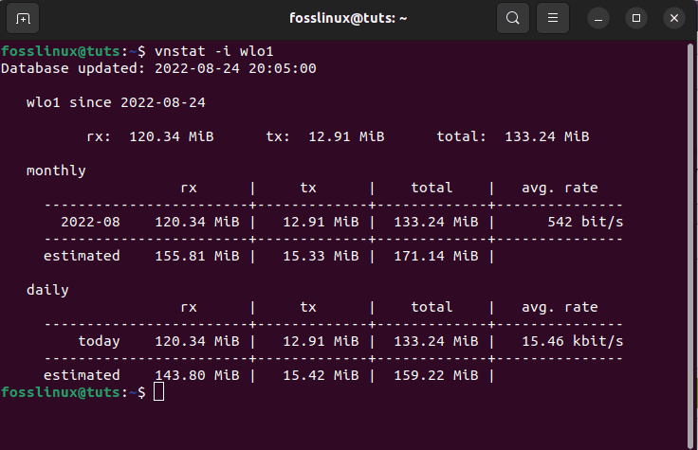The height and width of the screenshot is (450, 698).
Task: Click the 'today' row label
Action: pos(99,341)
